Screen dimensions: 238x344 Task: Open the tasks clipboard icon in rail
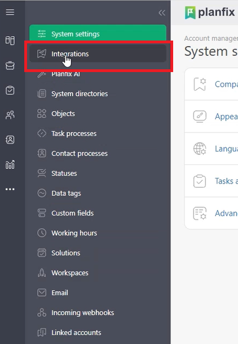[x=10, y=90]
